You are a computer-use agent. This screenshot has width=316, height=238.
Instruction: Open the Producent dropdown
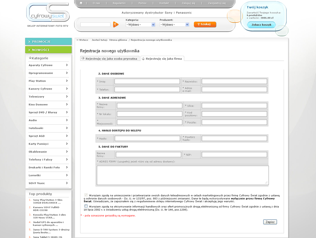tap(174, 25)
